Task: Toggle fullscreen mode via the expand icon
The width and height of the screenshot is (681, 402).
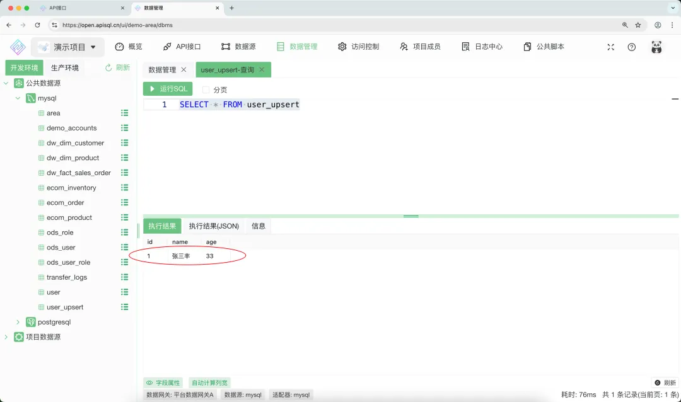Action: tap(610, 46)
